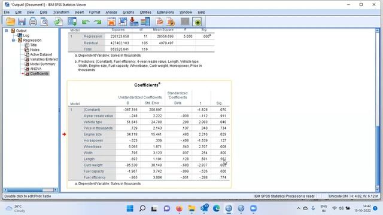Click the Designate Window green plus icon
Image resolution: width=383 pixels, height=215 pixels.
(x=197, y=21)
